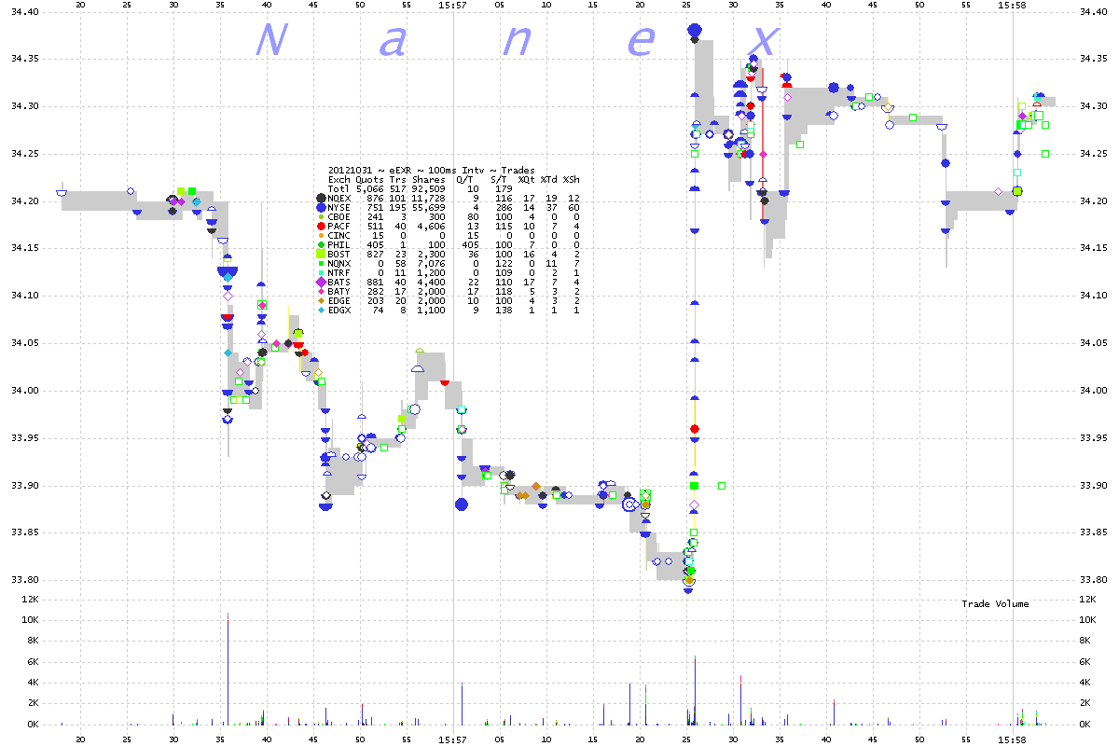
Task: Select the small olive CBOE legend dot
Action: click(x=322, y=216)
